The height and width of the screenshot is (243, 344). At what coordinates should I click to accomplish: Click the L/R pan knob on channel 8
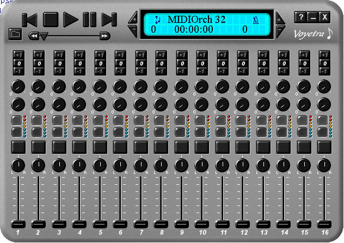coord(161,165)
